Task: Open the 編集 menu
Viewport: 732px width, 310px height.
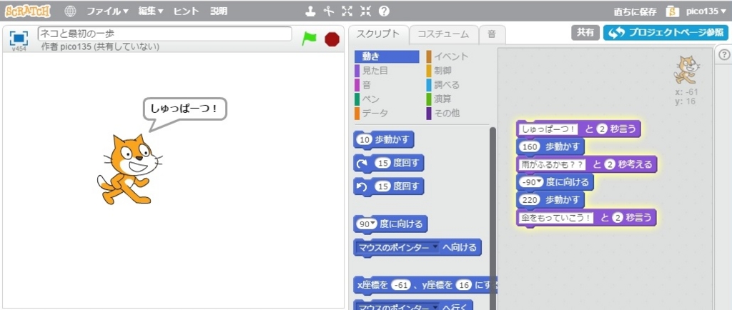Action: point(151,11)
